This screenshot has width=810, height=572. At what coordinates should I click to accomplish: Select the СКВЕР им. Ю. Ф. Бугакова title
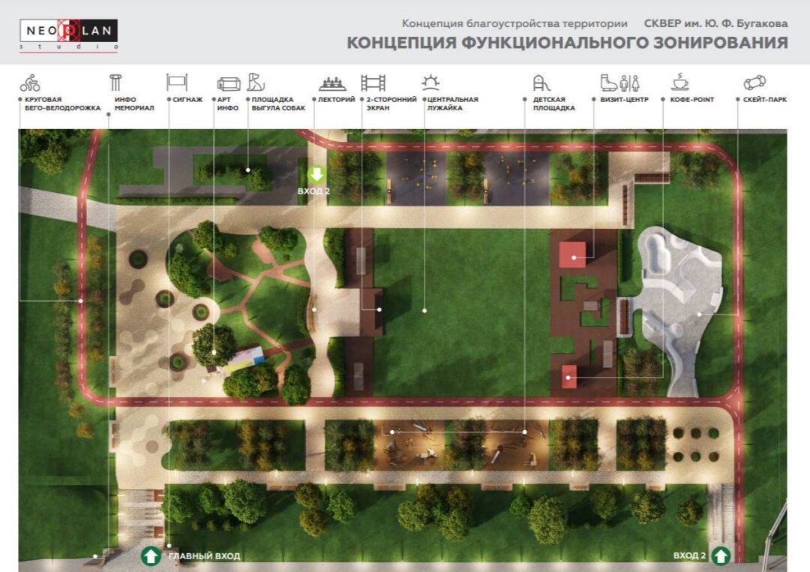click(x=715, y=23)
